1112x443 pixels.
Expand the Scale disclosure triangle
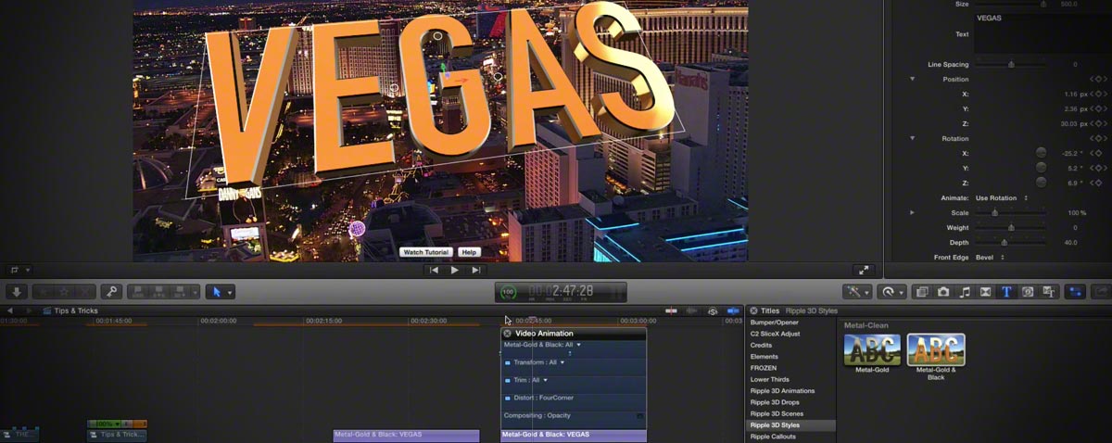(x=913, y=212)
